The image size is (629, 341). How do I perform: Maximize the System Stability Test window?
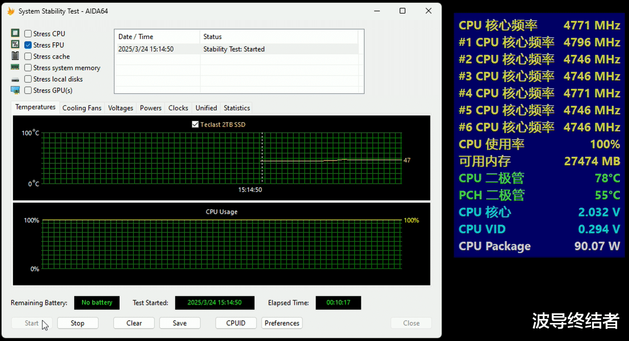402,11
